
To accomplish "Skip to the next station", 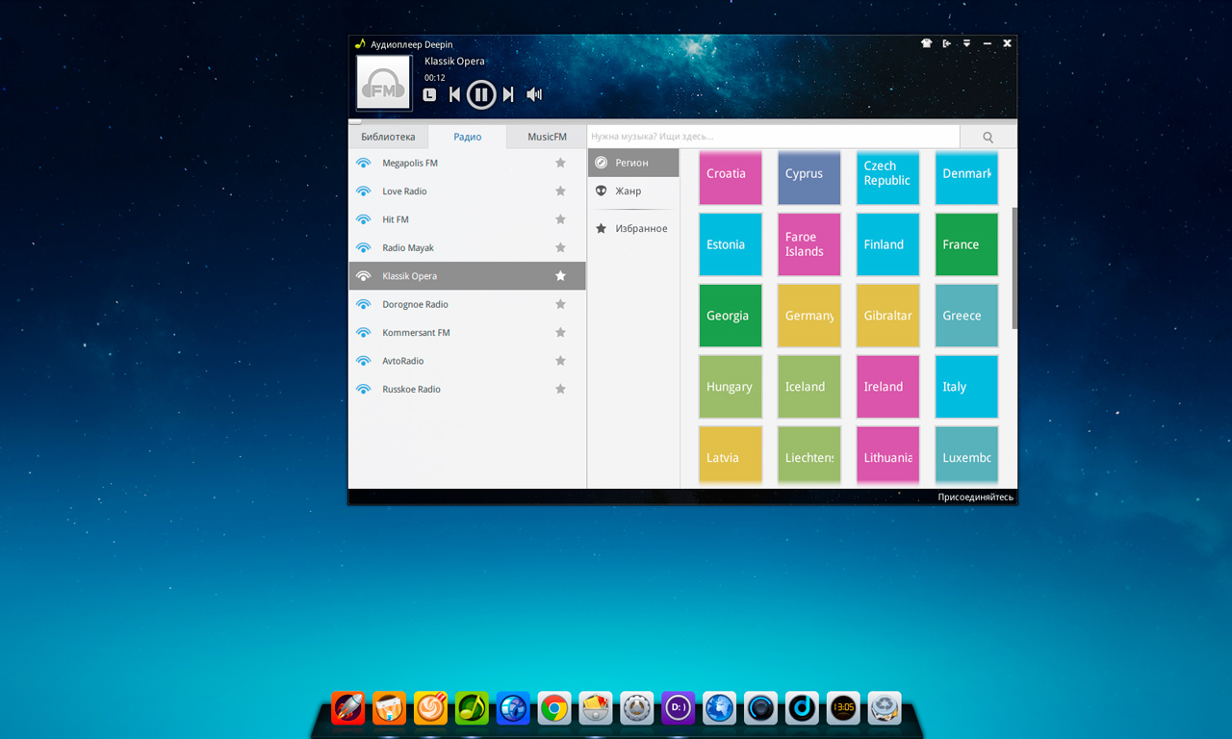I will point(508,94).
